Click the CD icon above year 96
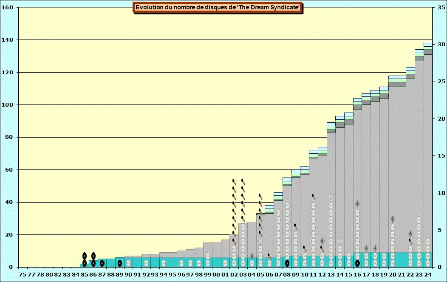Screen dimensions: 447x282 [x=181, y=263]
